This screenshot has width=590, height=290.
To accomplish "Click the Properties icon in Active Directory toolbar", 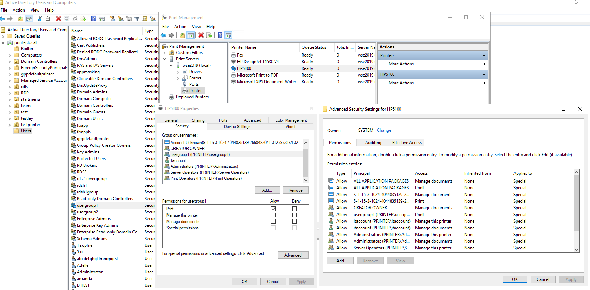I will pyautogui.click(x=66, y=19).
